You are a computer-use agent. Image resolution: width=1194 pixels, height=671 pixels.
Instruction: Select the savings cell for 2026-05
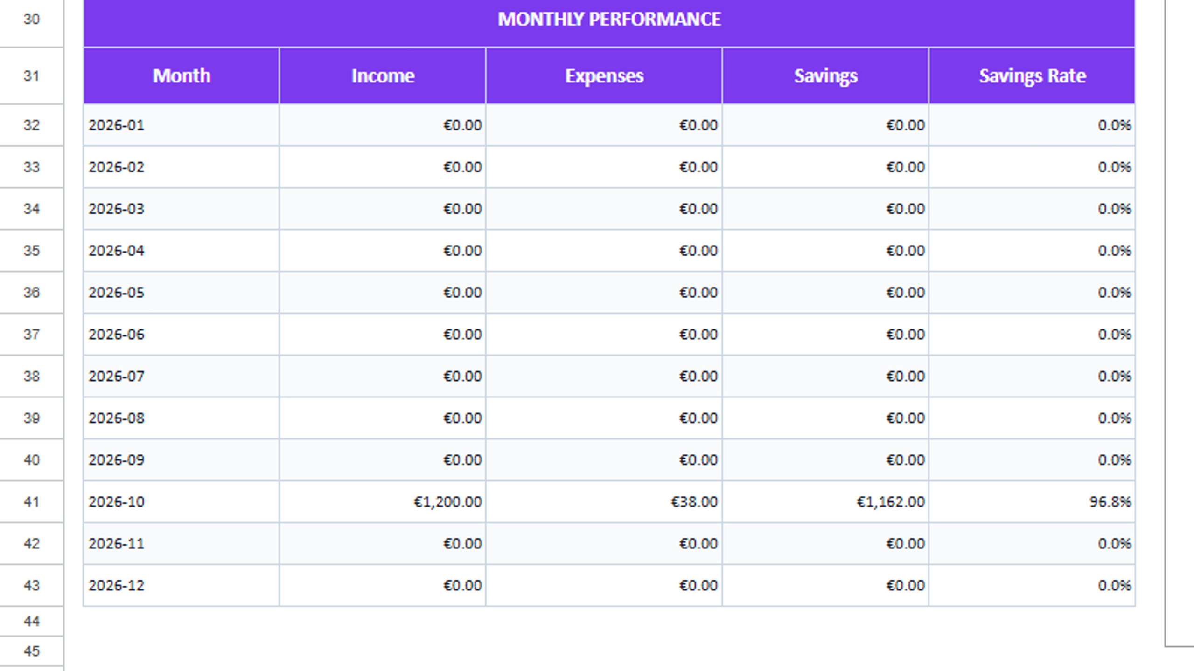[x=825, y=293]
